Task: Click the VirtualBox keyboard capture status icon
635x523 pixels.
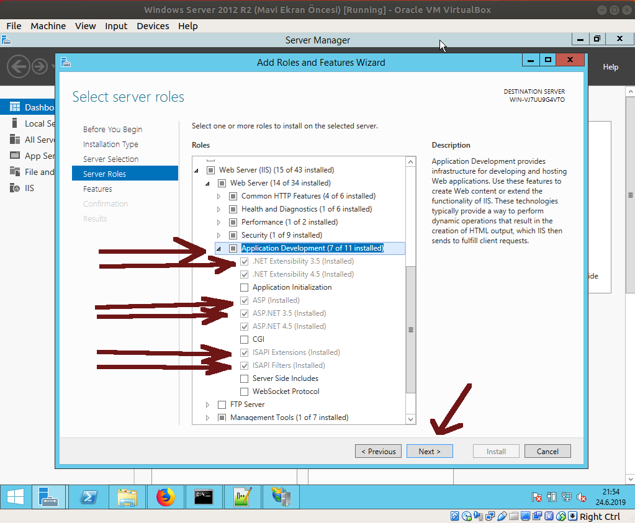Action: (573, 516)
